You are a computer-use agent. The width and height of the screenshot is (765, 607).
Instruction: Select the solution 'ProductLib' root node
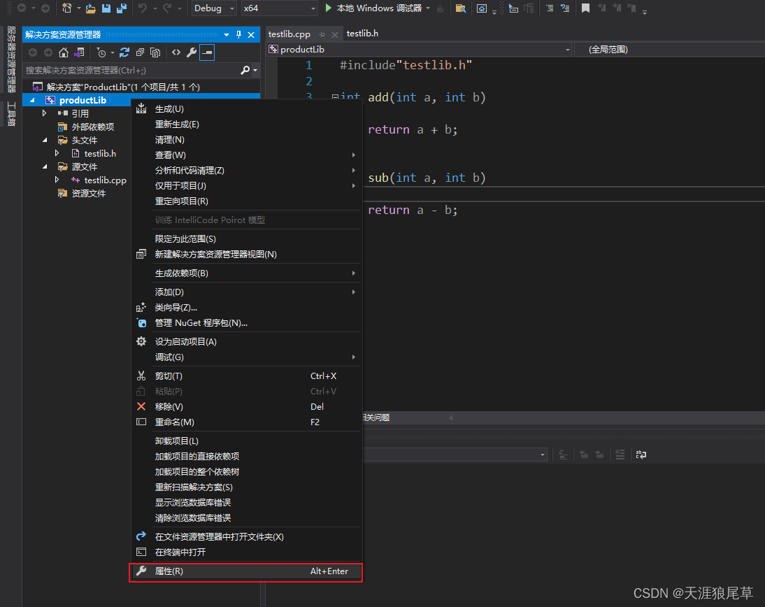pos(123,87)
